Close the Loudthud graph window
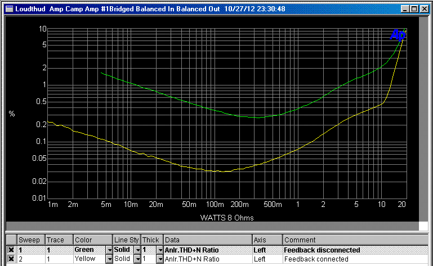The height and width of the screenshot is (266, 433). [x=424, y=9]
